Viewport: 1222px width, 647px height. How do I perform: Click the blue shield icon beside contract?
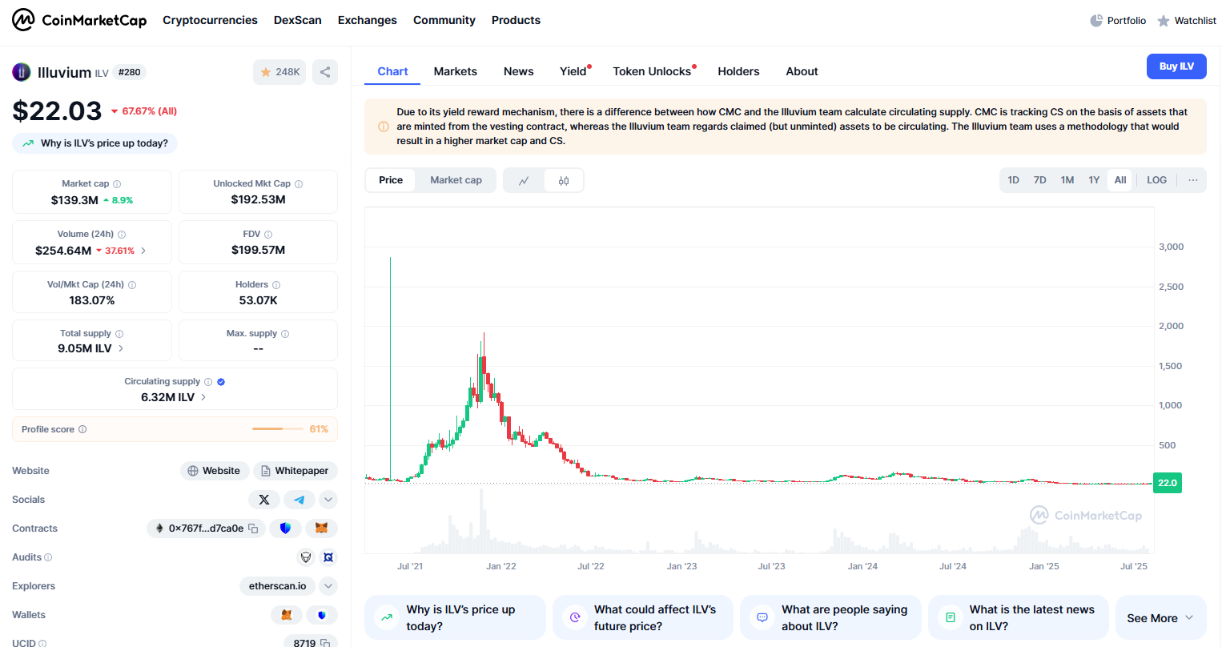click(x=285, y=528)
